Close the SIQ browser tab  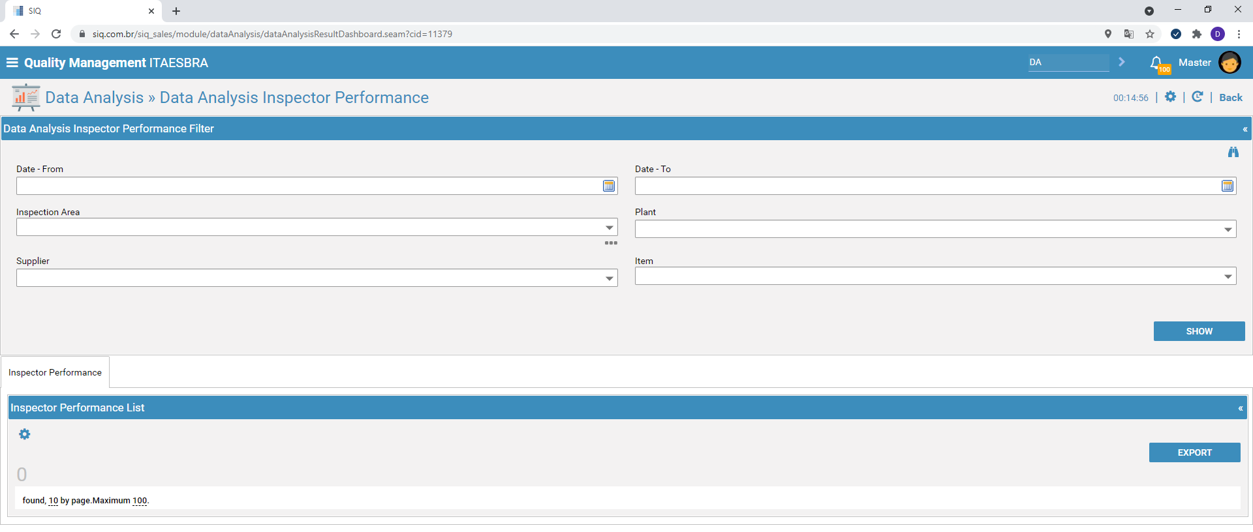pos(151,11)
